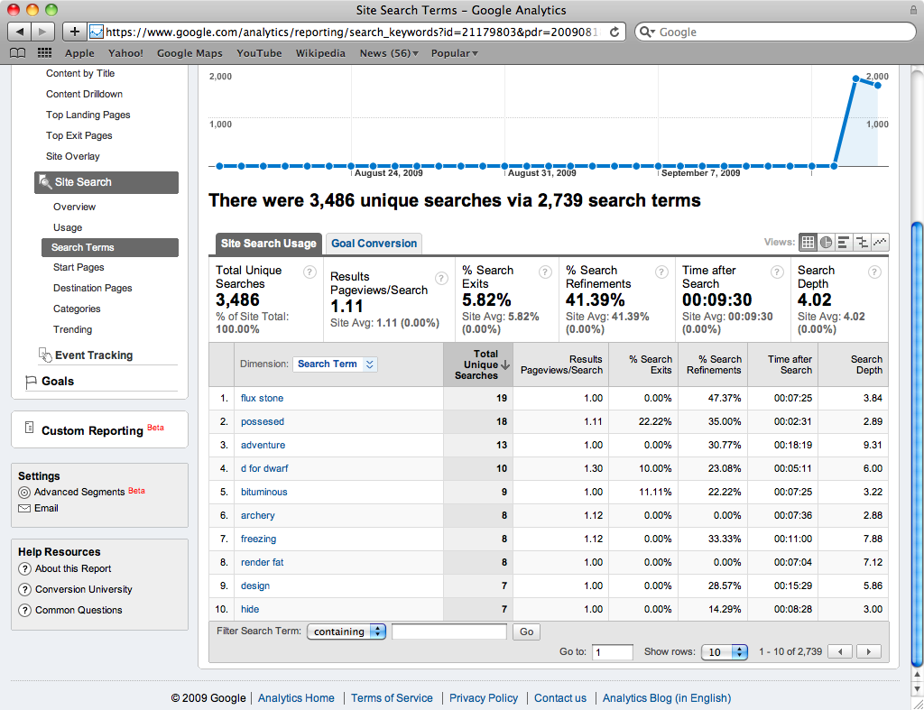Select the comparison view icon
924x710 pixels.
pyautogui.click(x=862, y=242)
